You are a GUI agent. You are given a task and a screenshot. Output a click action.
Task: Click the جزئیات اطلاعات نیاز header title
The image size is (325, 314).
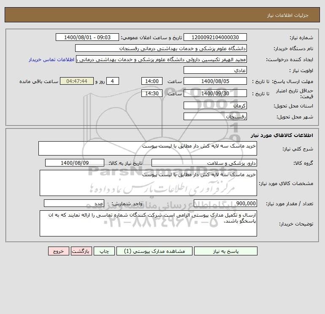click(x=288, y=15)
